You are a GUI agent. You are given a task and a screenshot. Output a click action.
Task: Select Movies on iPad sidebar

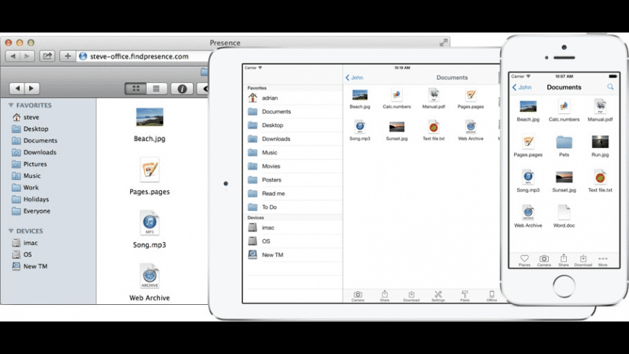293,166
